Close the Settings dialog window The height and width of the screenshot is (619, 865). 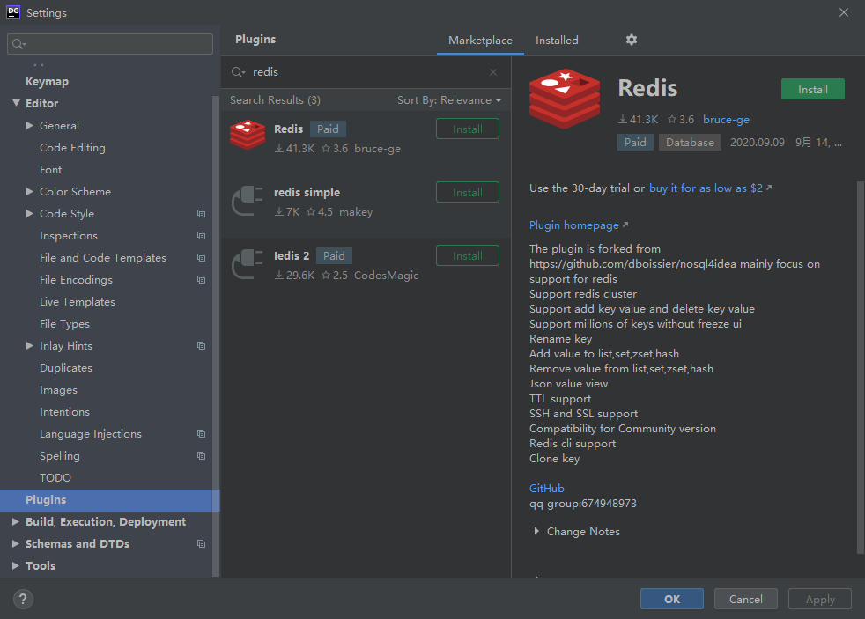pos(844,12)
